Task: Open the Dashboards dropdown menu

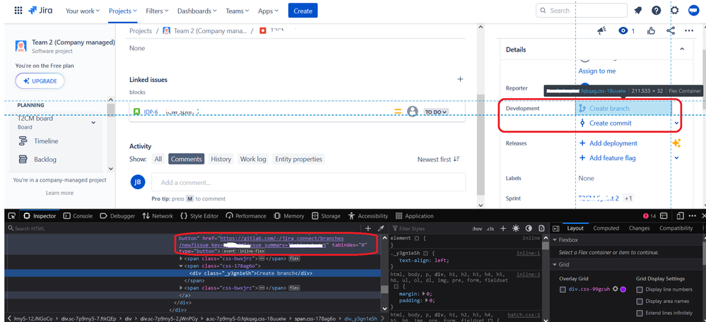Action: point(196,11)
